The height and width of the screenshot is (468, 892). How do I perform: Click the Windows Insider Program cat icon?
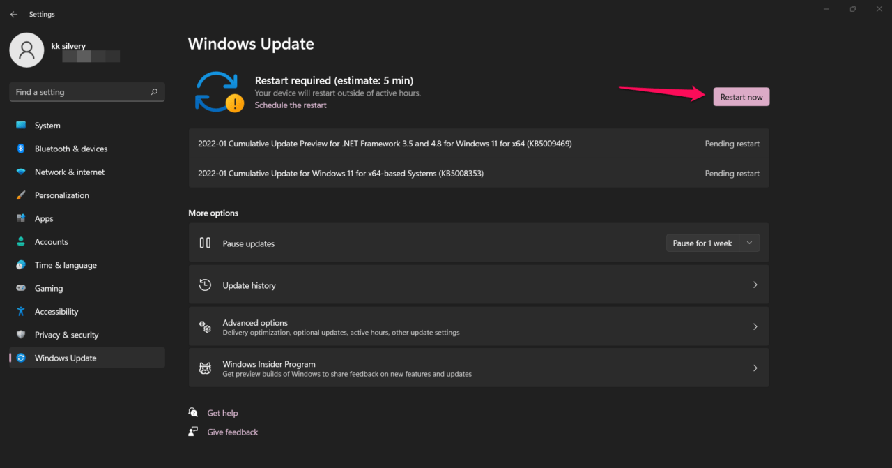[205, 368]
